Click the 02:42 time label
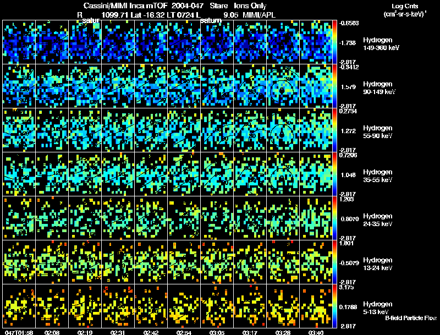This screenshot has height=335, width=440. point(151,332)
